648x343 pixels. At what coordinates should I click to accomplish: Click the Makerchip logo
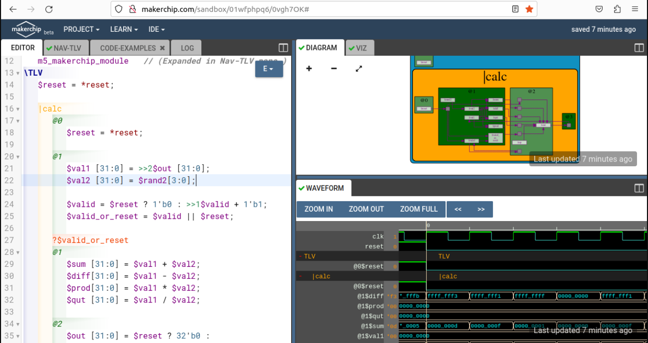point(26,29)
